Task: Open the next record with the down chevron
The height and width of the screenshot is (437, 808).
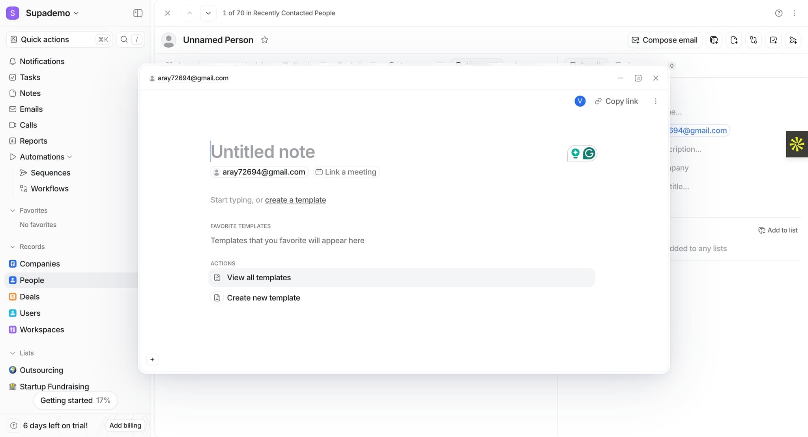Action: pos(208,13)
